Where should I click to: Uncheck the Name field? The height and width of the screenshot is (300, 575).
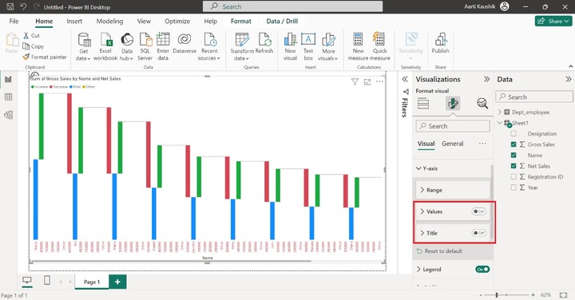coord(514,156)
